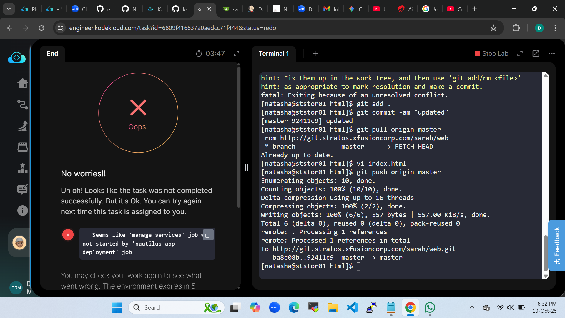The image size is (565, 318).
Task: Open the tab search dropdown arrow in Chrome
Action: [9, 9]
